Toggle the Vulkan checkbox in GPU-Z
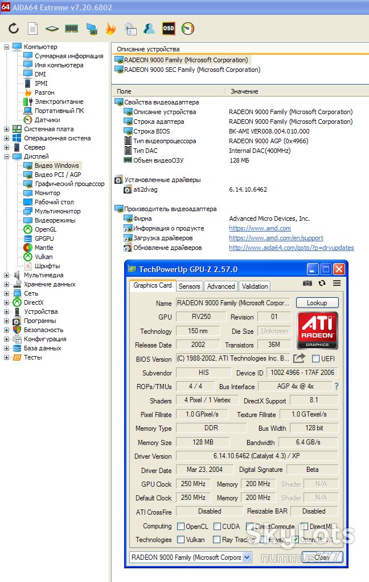 [181, 539]
